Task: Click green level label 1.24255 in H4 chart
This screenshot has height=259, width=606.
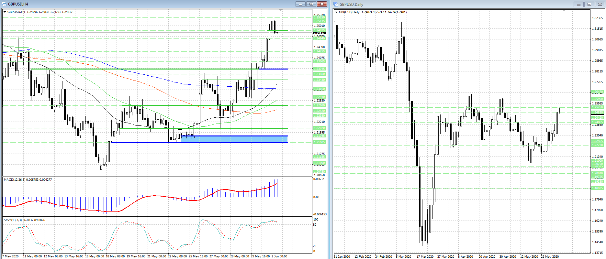Action: (319, 51)
